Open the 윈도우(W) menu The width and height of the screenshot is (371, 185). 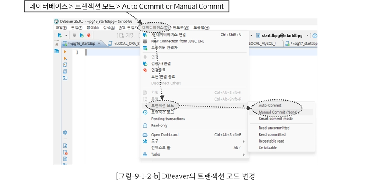coord(181,27)
